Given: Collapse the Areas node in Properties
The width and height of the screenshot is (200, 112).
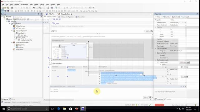Looking at the screenshot, I should point(160,65).
